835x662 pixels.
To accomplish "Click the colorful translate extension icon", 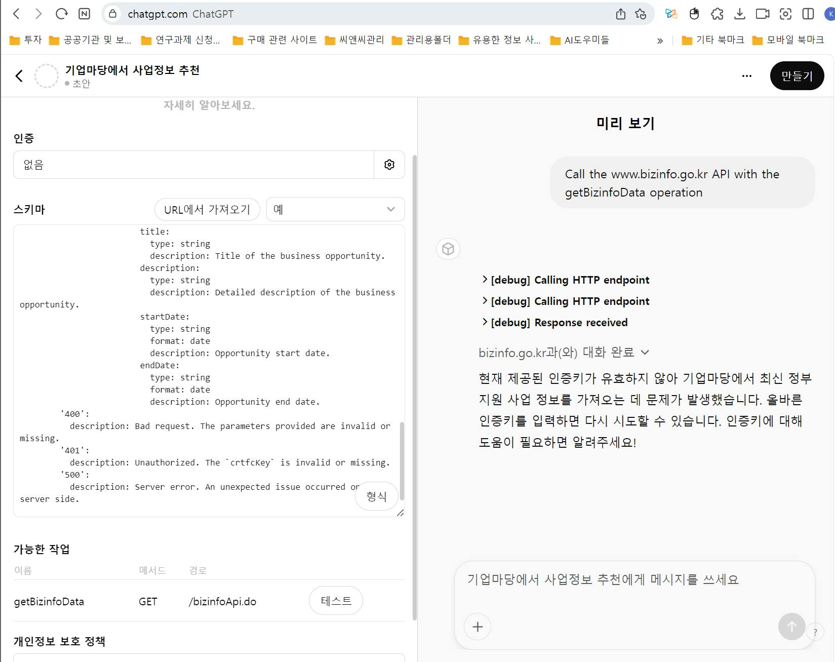I will pos(671,14).
